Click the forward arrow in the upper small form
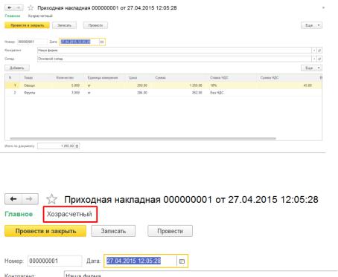Screen dimensions: 338x277 [19, 8]
